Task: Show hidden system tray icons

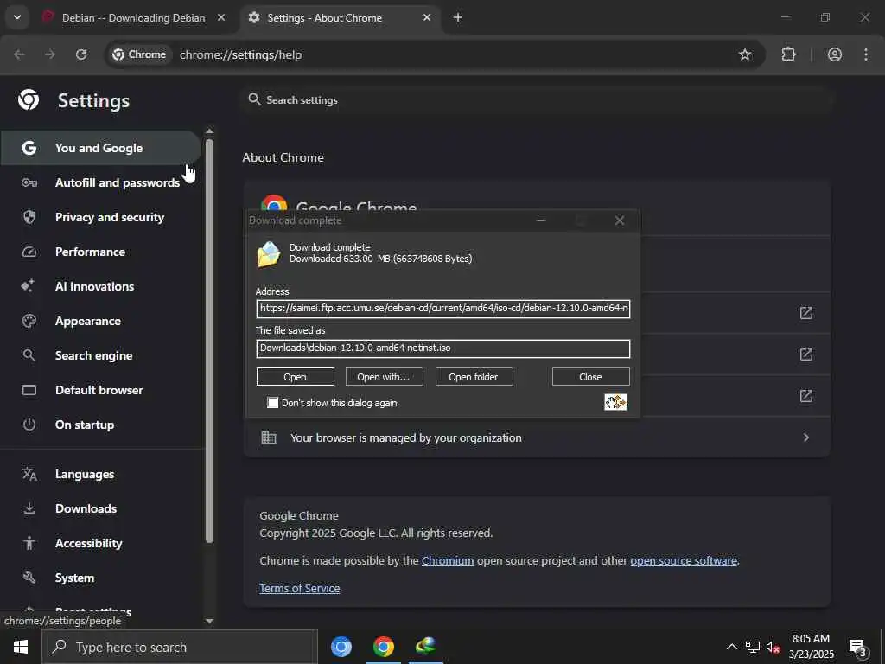Action: pos(731,647)
